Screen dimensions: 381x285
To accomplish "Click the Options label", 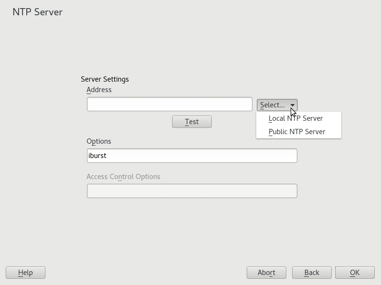I will tap(99, 141).
